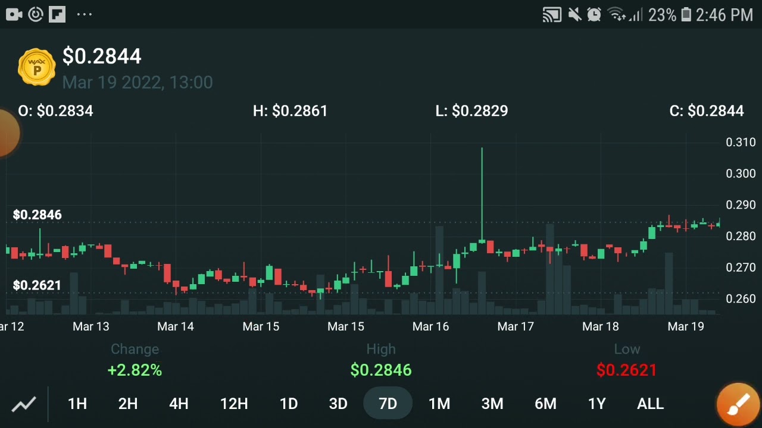This screenshot has width=762, height=428.
Task: Tap the circular sync notification icon
Action: [x=36, y=14]
